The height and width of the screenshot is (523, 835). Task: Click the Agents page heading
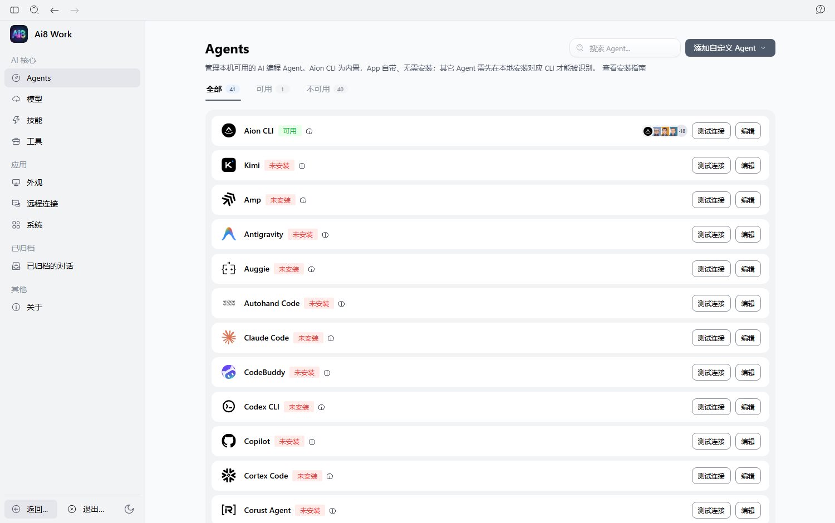227,49
